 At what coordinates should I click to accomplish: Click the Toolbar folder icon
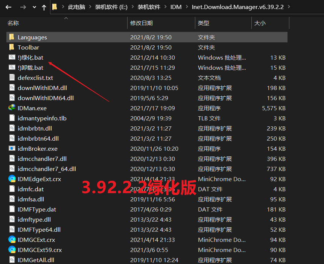pyautogui.click(x=12, y=47)
